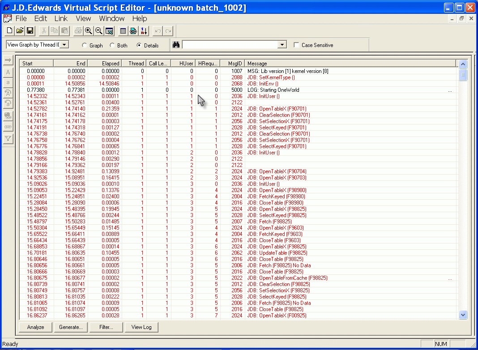Click the 1-n sort arrow toolbar icon
Viewport: 478px width, 350px height.
[x=144, y=30]
